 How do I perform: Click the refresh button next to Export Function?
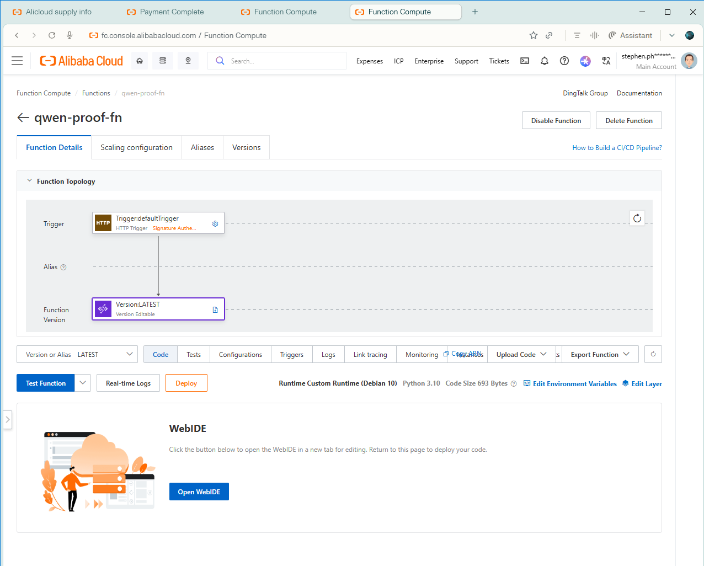653,354
